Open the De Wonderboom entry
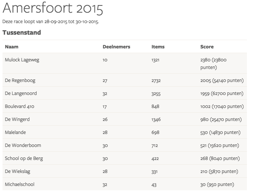The image size is (256, 195). (23, 146)
